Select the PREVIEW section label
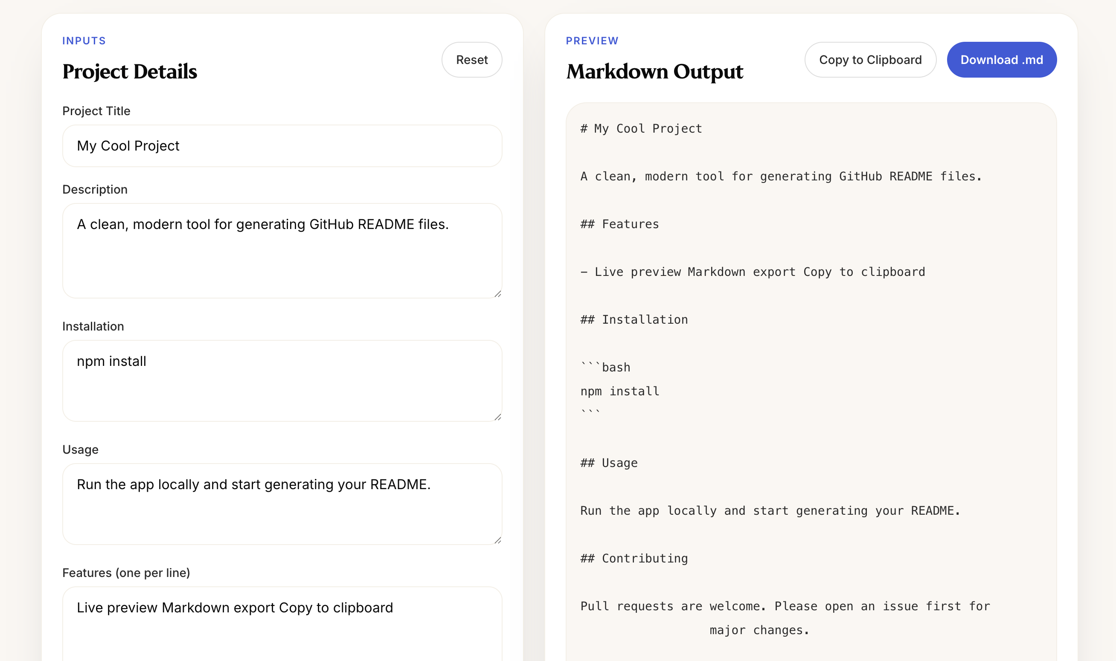The width and height of the screenshot is (1116, 661). pyautogui.click(x=592, y=40)
